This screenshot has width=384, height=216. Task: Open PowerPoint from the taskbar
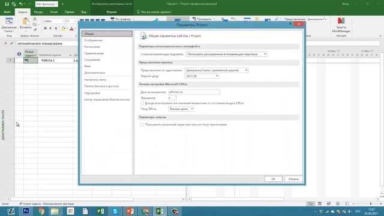pos(130,211)
